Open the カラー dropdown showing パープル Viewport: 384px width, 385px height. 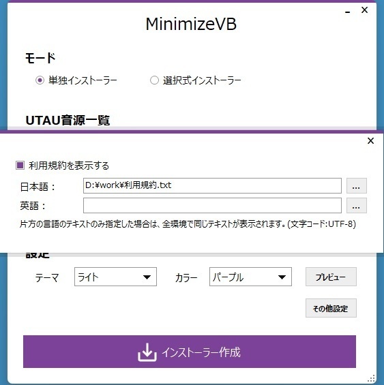click(250, 277)
